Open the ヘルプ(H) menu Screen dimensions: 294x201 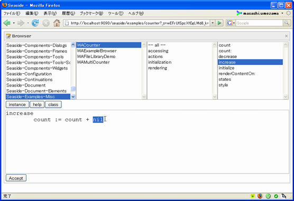(136, 13)
